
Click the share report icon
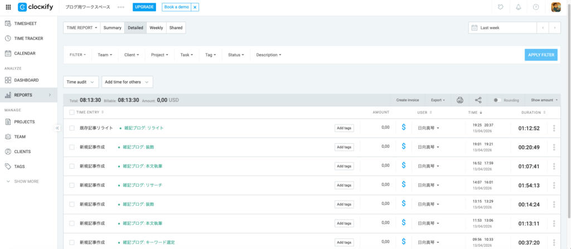tap(478, 100)
